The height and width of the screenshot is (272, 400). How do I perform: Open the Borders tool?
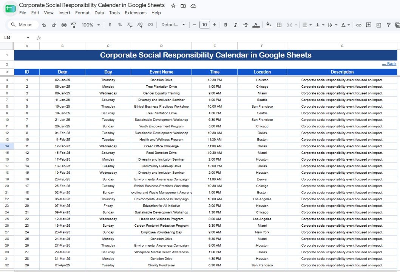(x=279, y=25)
